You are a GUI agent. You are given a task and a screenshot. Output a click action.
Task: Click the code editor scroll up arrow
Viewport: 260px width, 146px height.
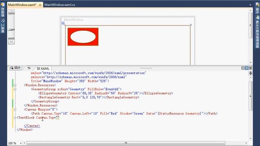[x=251, y=77]
